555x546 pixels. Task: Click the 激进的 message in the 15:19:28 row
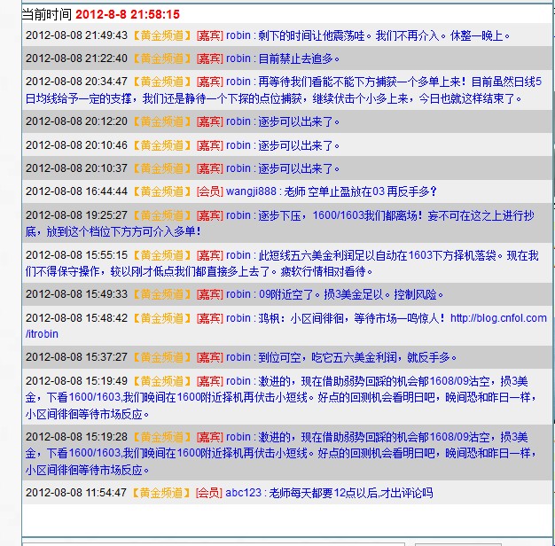[281, 453]
